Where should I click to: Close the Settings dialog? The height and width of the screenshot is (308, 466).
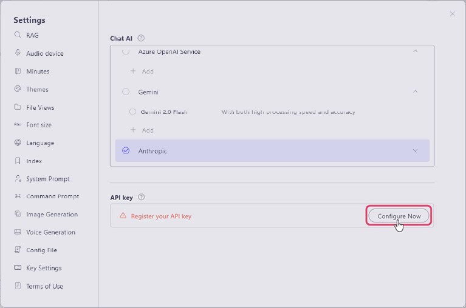pyautogui.click(x=452, y=14)
